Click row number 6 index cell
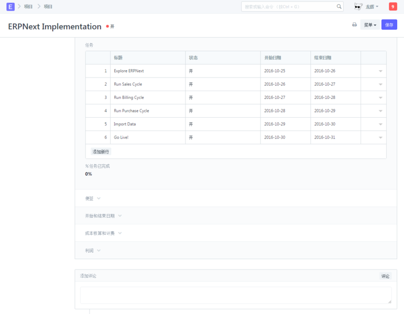This screenshot has height=314, width=404. pyautogui.click(x=98, y=138)
